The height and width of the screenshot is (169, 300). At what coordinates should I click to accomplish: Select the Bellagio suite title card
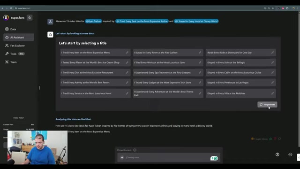point(240,62)
